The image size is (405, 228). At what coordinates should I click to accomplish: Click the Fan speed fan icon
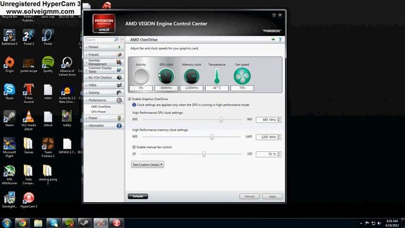point(242,76)
